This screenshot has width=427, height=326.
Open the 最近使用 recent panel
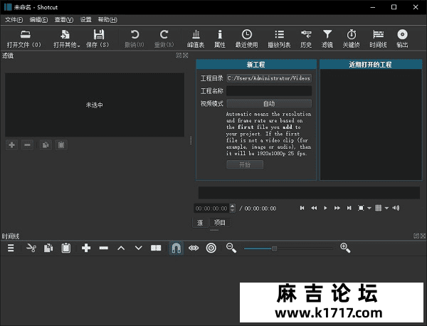pos(246,39)
